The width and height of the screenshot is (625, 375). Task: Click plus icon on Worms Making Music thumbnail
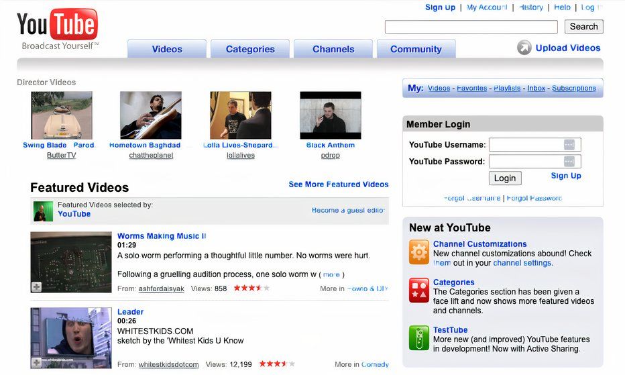pos(36,286)
